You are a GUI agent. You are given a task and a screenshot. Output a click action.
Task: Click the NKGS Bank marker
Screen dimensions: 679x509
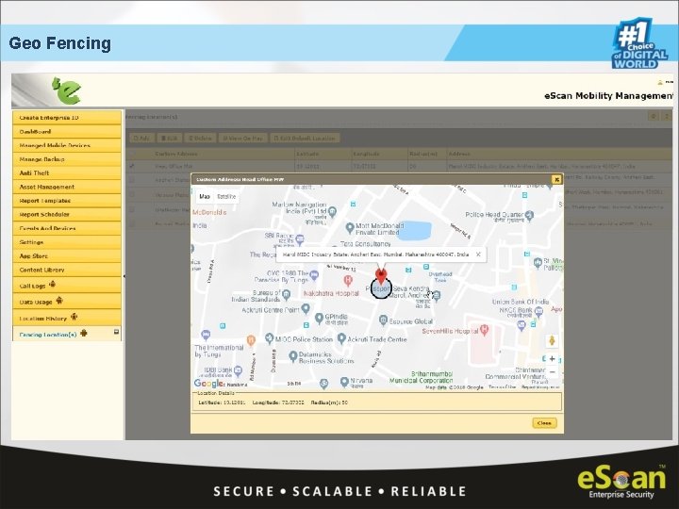point(538,311)
